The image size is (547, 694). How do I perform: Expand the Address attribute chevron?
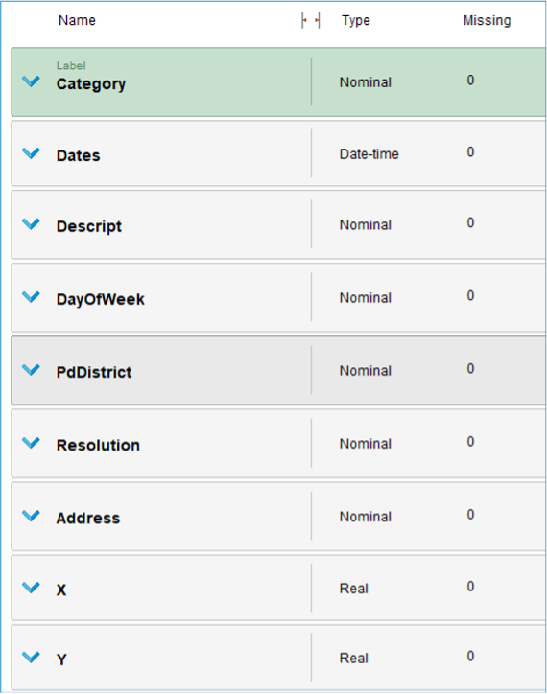(x=31, y=516)
